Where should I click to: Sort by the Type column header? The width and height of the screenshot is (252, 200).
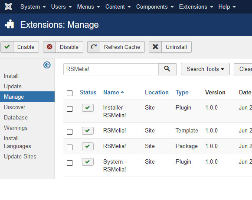click(x=182, y=93)
